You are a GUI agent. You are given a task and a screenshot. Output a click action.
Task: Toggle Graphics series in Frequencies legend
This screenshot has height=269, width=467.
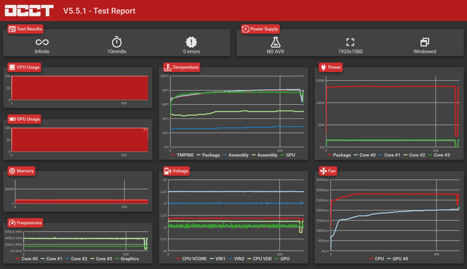126,259
